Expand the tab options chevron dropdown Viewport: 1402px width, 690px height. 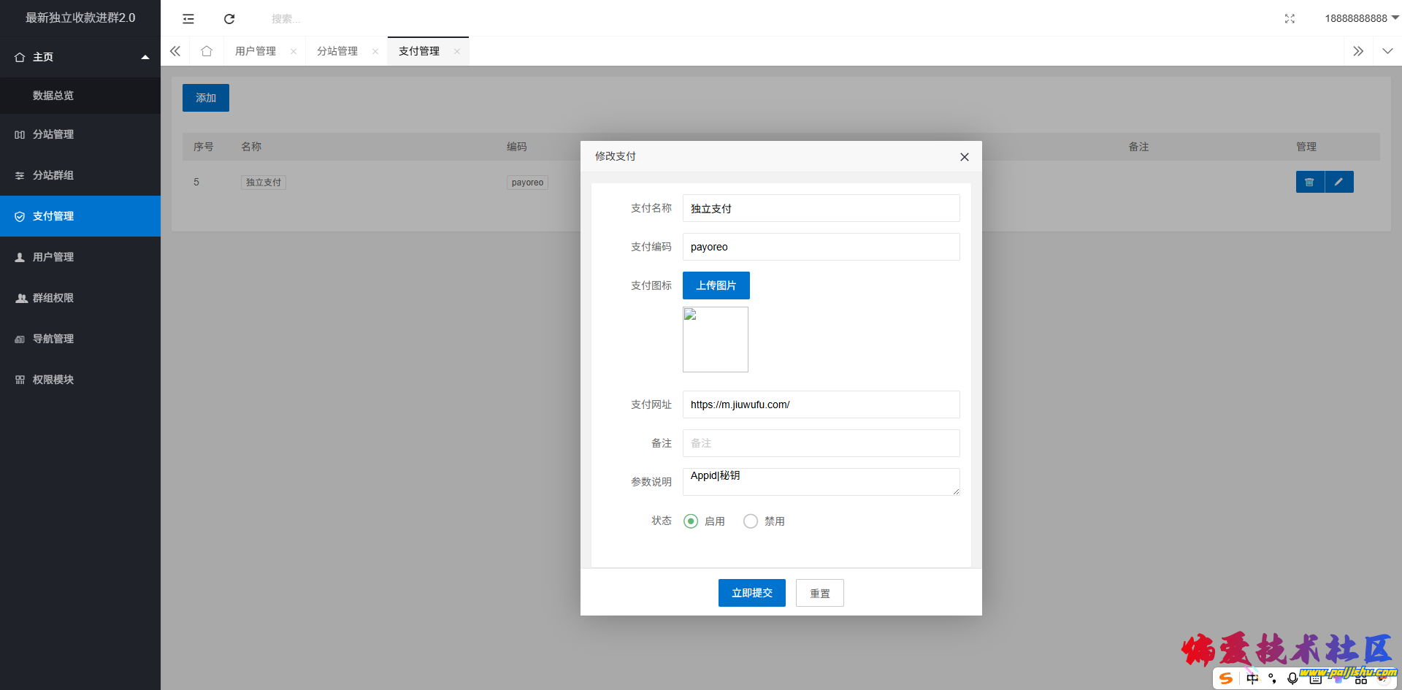click(x=1387, y=51)
